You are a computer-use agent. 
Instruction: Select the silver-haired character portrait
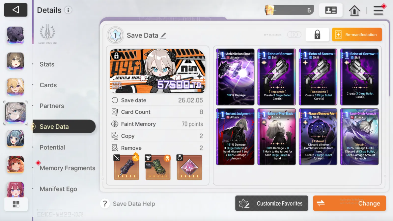pyautogui.click(x=15, y=113)
